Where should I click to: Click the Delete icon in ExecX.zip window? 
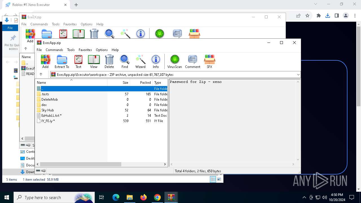[x=94, y=34]
